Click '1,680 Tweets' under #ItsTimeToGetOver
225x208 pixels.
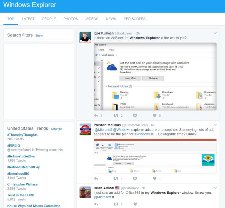coord(17,161)
